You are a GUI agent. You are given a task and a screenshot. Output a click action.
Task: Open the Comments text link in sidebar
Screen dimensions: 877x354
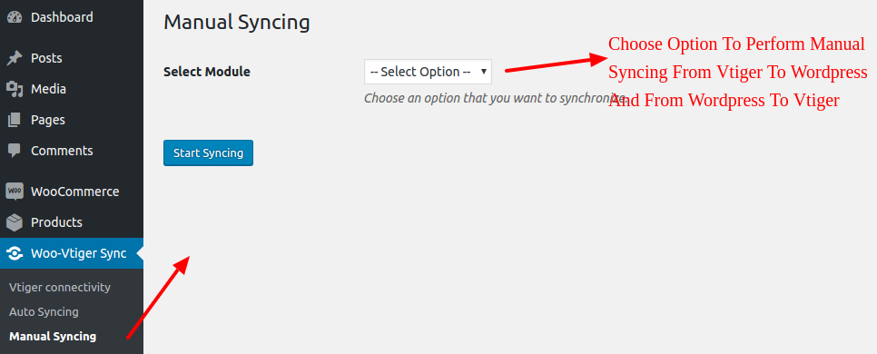pyautogui.click(x=62, y=151)
